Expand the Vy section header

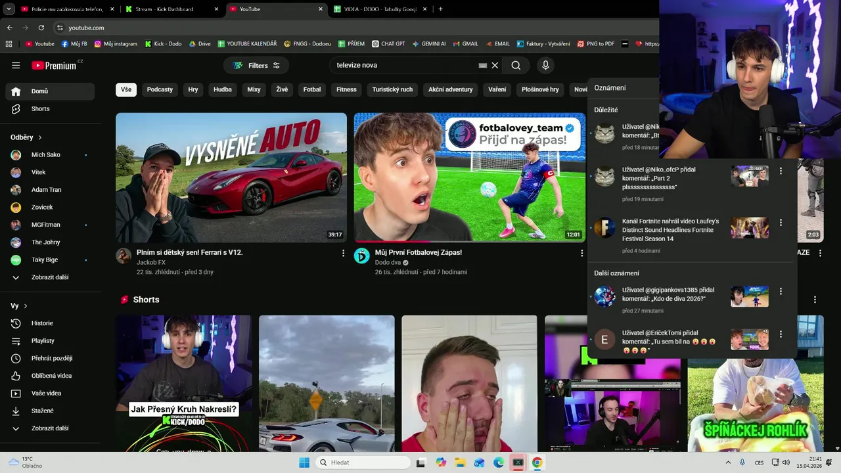point(19,306)
